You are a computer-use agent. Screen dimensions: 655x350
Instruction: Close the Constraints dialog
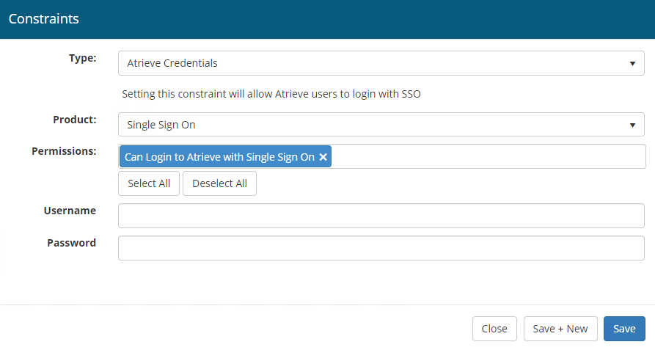494,329
